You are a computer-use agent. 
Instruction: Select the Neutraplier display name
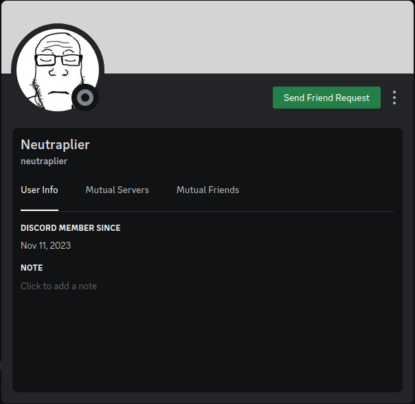point(56,144)
